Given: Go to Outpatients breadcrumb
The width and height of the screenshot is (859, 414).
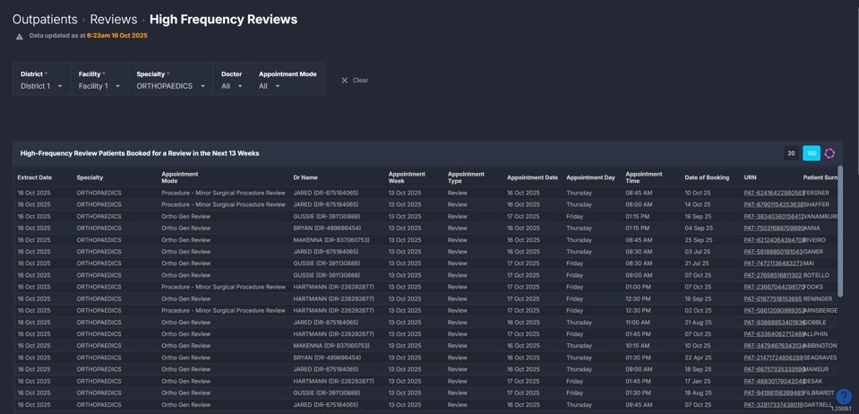Looking at the screenshot, I should click(45, 19).
